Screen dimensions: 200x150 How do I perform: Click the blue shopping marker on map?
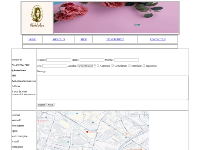77,113
